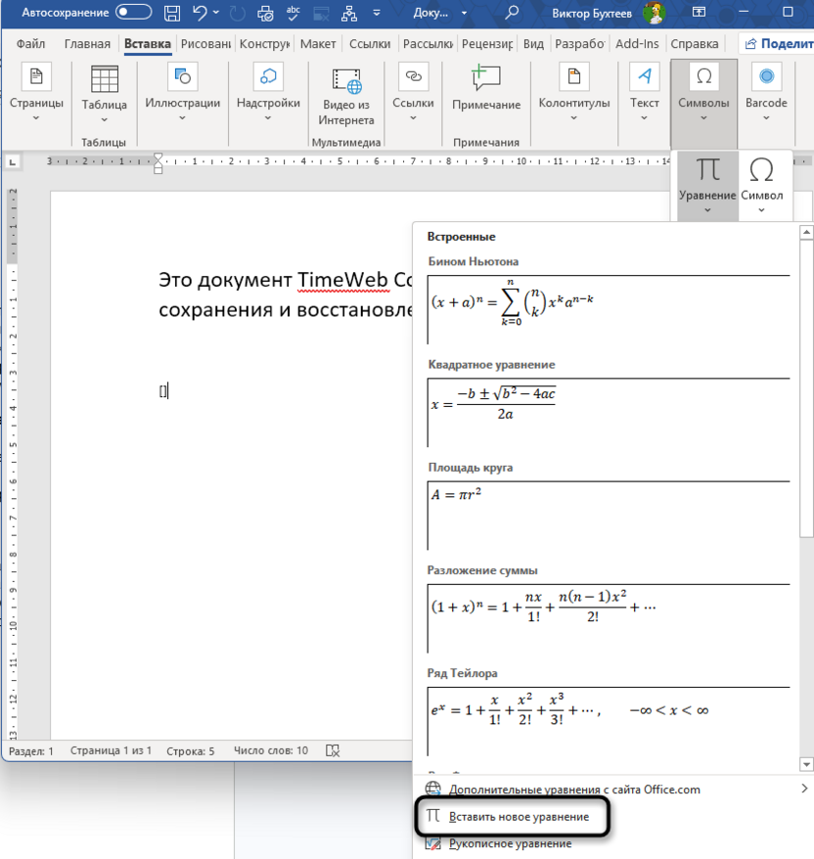The image size is (814, 859).
Task: Expand the Office.com equations submenu arrow
Action: pyautogui.click(x=804, y=789)
